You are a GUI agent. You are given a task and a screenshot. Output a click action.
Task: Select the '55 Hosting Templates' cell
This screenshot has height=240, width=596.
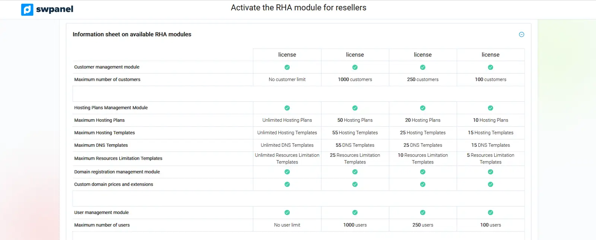pos(355,133)
